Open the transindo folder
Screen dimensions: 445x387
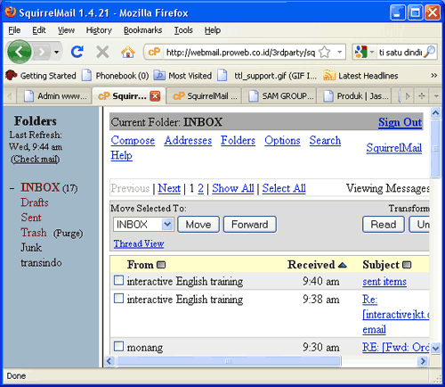pos(41,263)
